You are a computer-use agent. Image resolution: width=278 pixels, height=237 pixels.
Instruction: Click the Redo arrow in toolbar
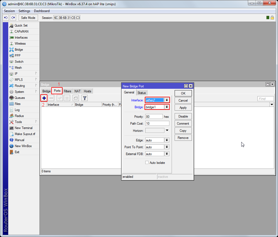click(13, 18)
